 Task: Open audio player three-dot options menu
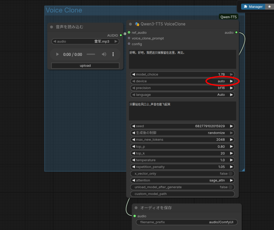[113, 54]
